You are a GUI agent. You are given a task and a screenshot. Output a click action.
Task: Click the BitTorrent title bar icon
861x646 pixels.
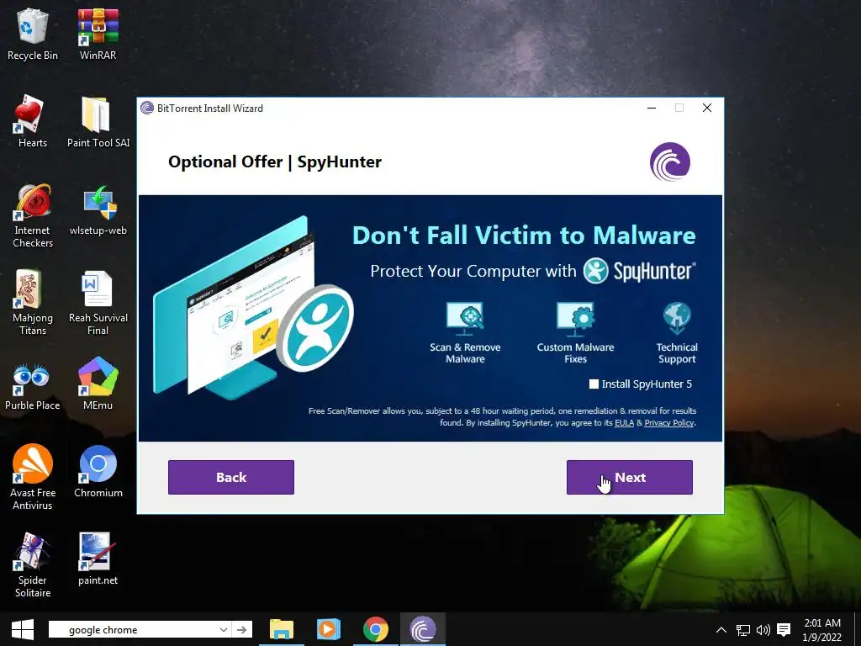click(146, 109)
